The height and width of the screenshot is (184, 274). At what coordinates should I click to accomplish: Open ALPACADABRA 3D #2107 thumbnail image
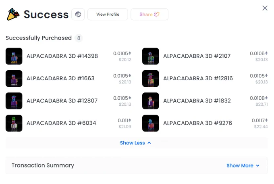click(x=151, y=56)
